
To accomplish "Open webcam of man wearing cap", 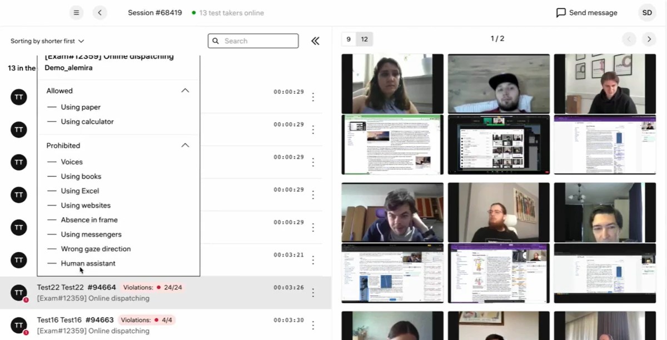I will [499, 84].
